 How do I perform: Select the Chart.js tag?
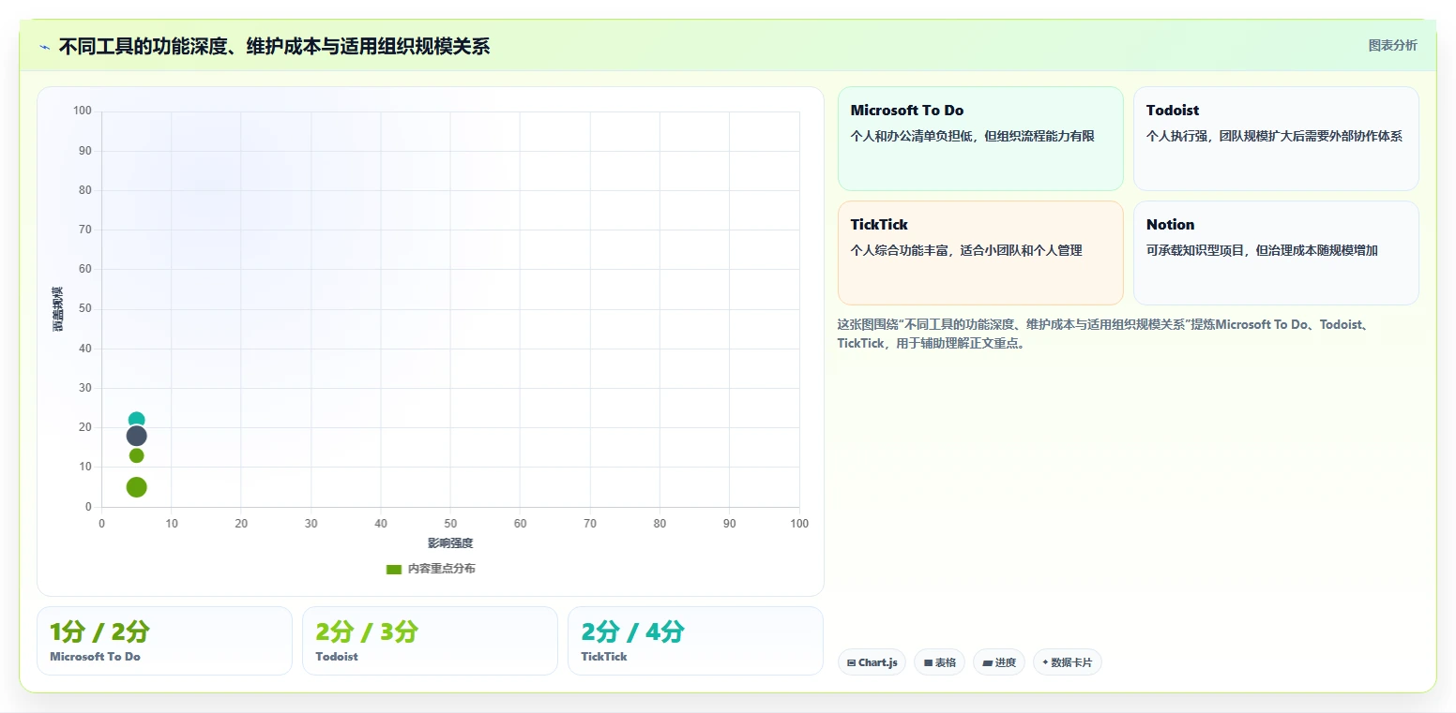point(872,662)
